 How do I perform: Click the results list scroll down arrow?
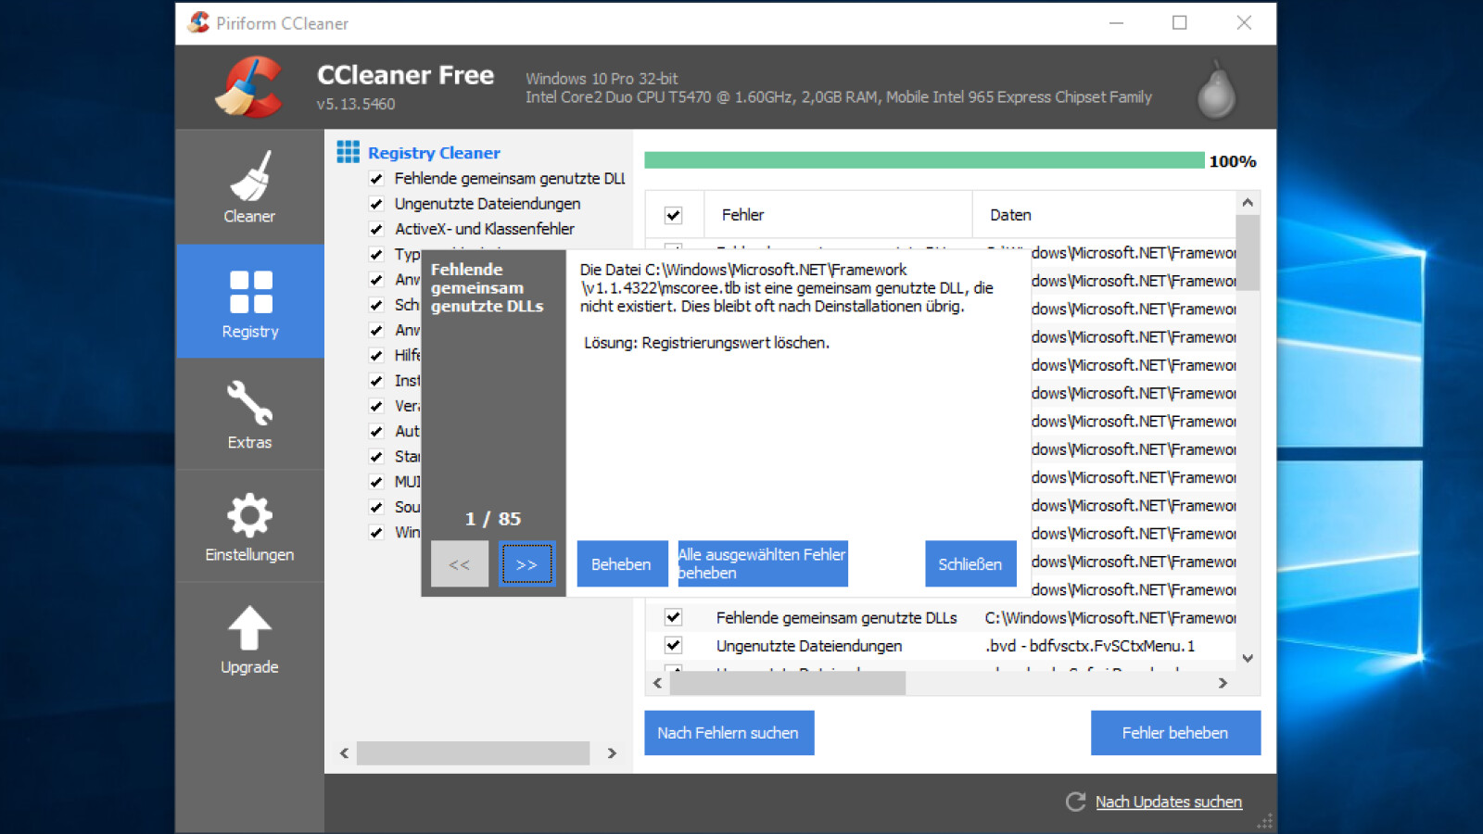[1248, 658]
